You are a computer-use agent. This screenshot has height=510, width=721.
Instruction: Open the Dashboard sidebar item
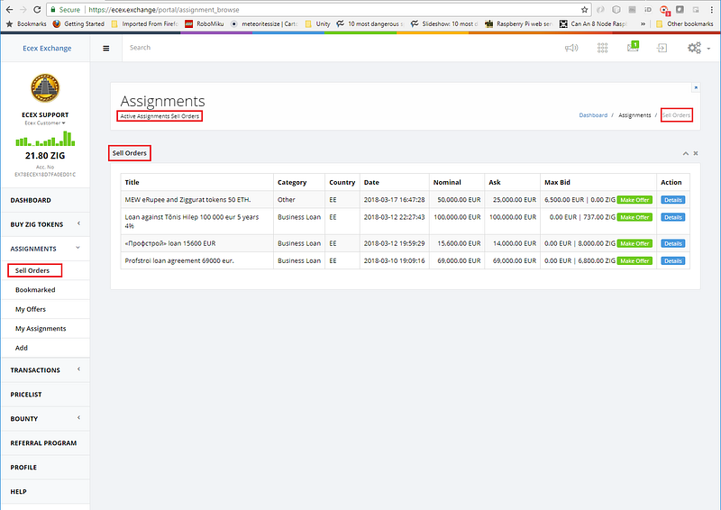click(45, 200)
